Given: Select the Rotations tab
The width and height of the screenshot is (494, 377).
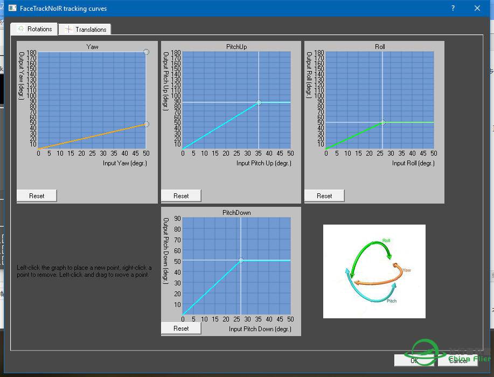Looking at the screenshot, I should click(34, 29).
